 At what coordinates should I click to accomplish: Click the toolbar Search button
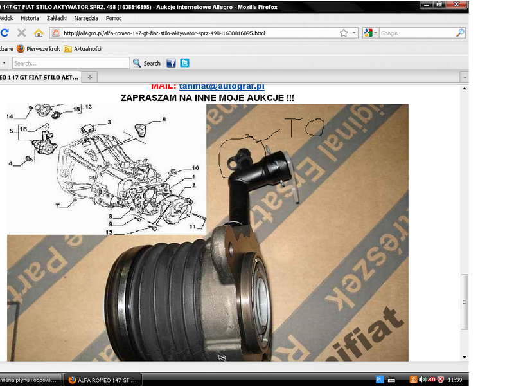coord(146,63)
